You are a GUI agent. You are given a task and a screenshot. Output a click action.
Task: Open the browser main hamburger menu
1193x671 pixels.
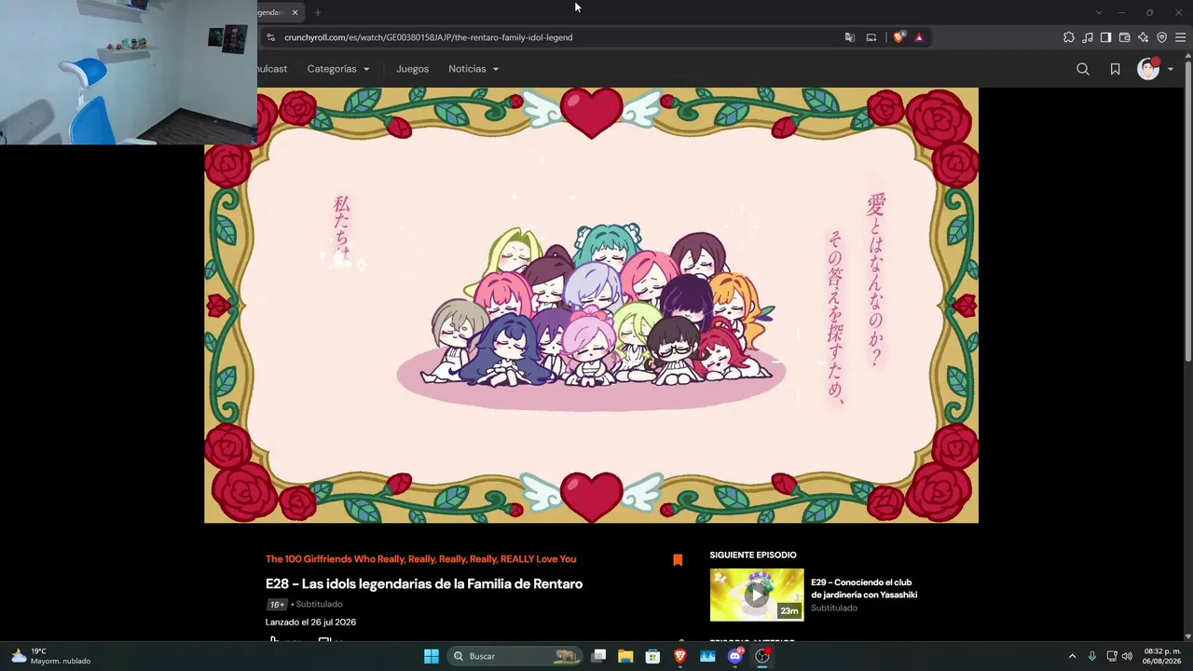tap(1180, 37)
